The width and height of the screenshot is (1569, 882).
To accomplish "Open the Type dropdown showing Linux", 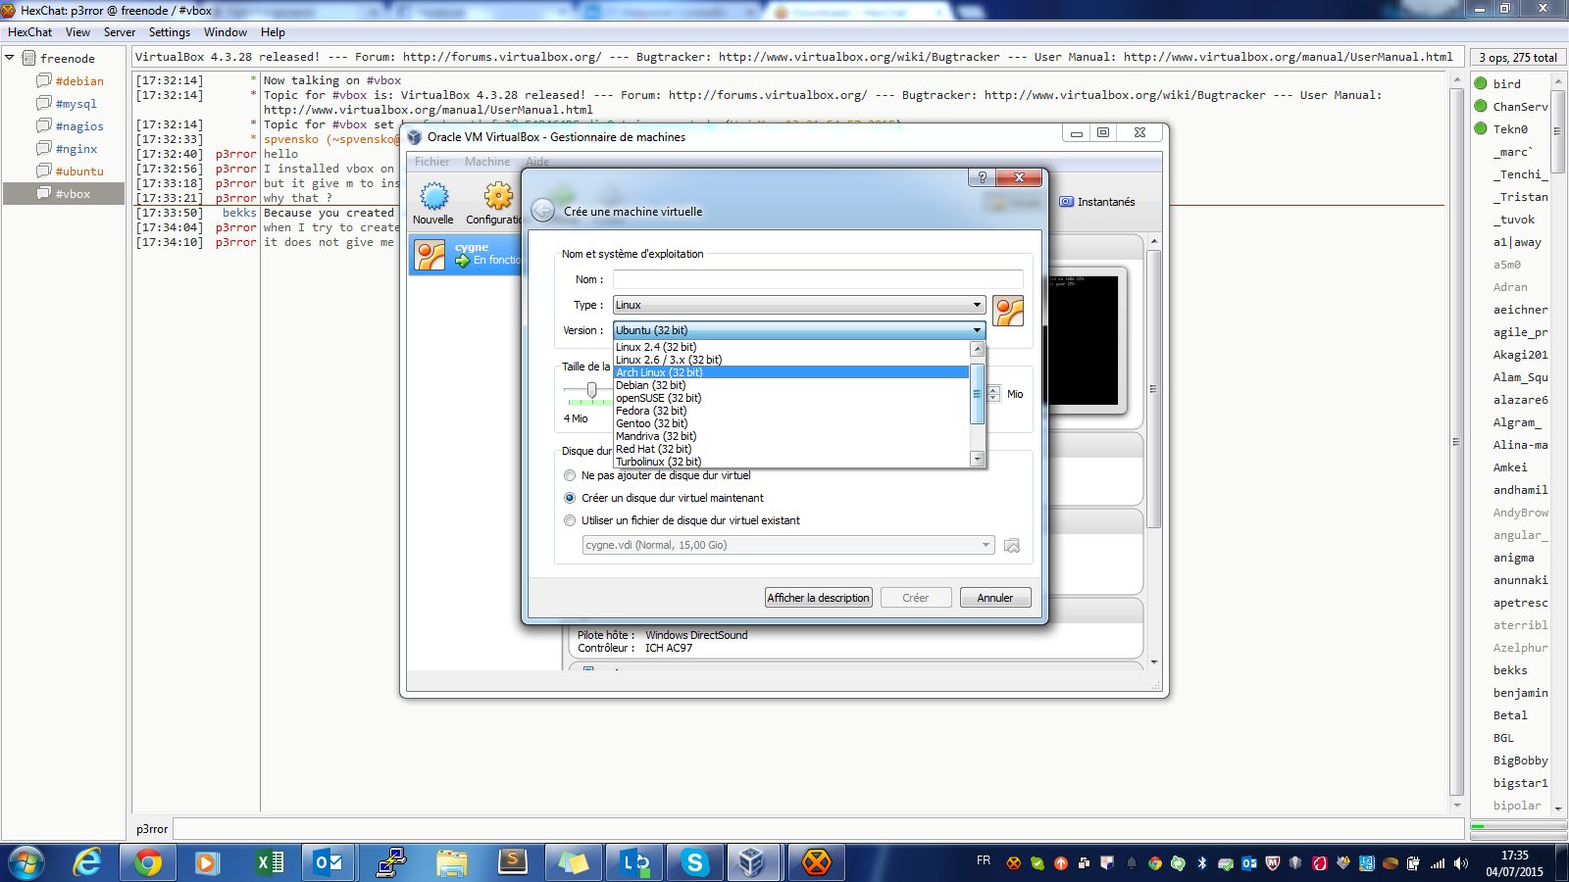I will (x=799, y=305).
